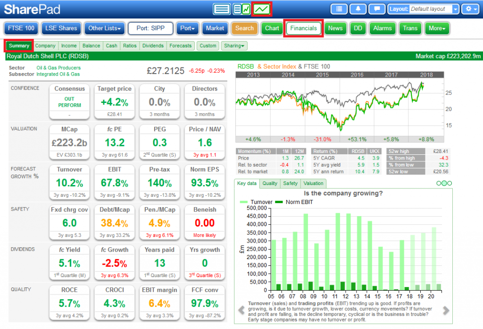Click the Financials button
Image resolution: width=483 pixels, height=329 pixels.
(x=303, y=28)
